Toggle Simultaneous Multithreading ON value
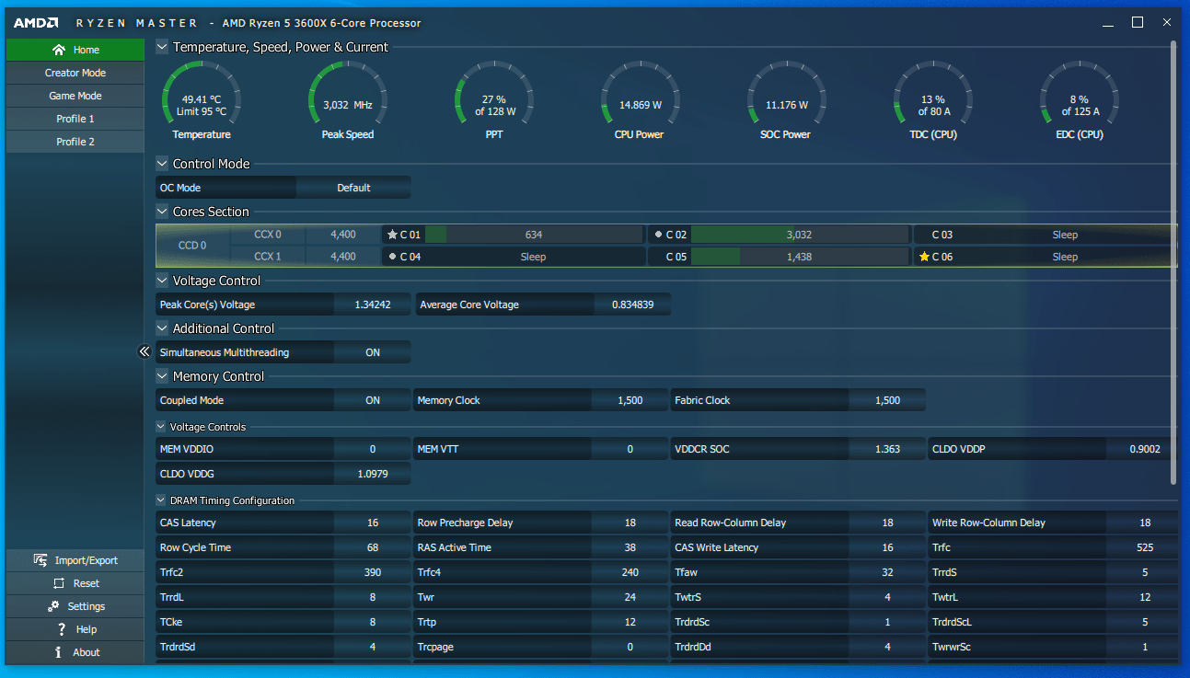Image resolution: width=1190 pixels, height=678 pixels. pyautogui.click(x=372, y=352)
